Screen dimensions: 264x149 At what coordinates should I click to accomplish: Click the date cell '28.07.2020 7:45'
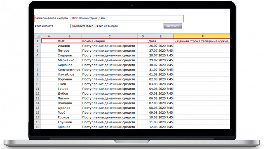(161, 55)
